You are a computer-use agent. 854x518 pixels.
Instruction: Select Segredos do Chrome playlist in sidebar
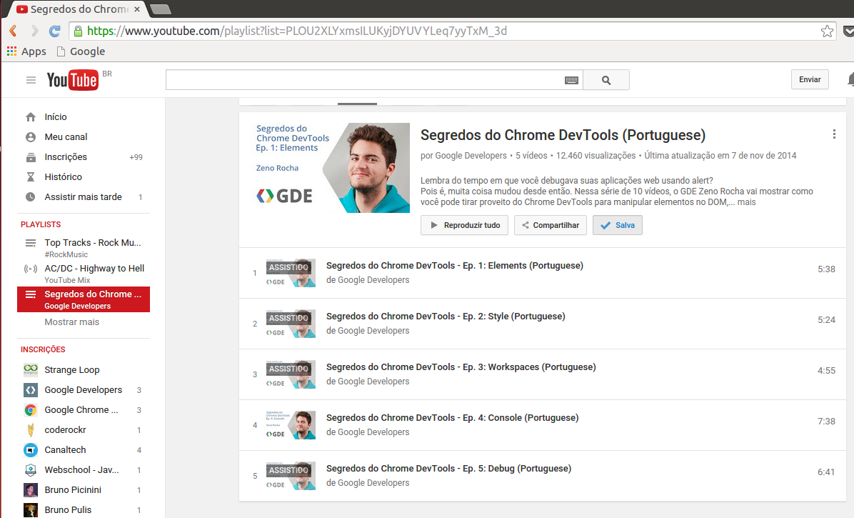pos(84,299)
